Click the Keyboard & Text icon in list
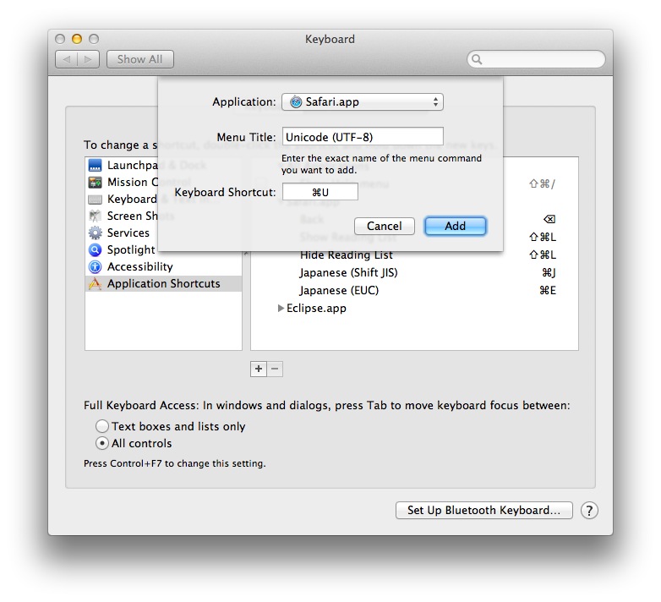661x602 pixels. point(95,199)
